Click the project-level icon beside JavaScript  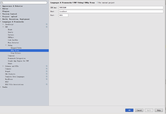tap(47, 24)
